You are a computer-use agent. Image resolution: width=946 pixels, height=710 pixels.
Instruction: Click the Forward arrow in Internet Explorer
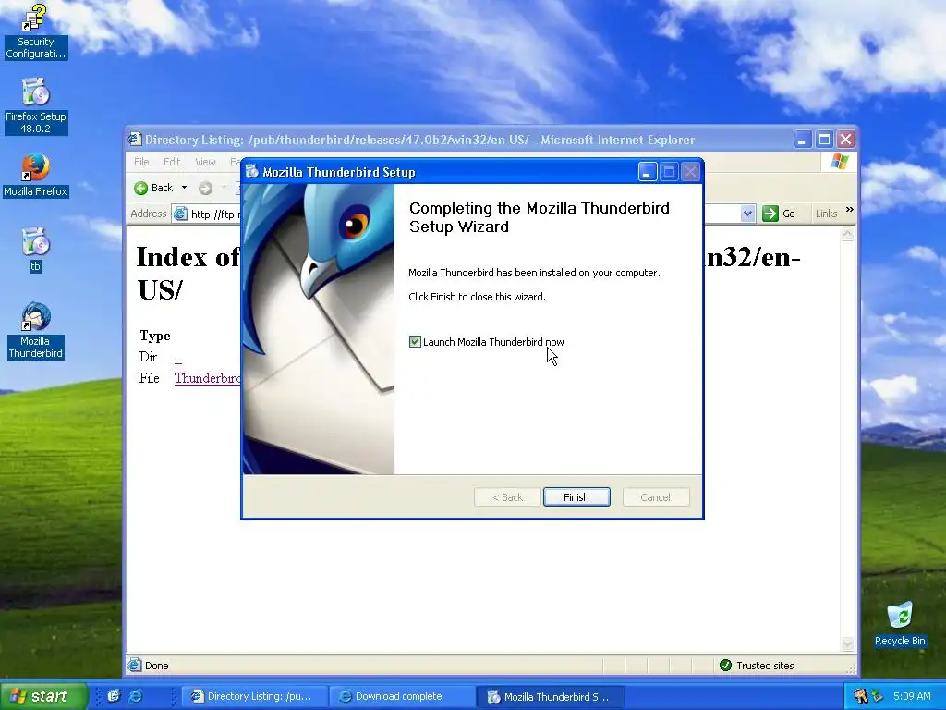pos(206,189)
